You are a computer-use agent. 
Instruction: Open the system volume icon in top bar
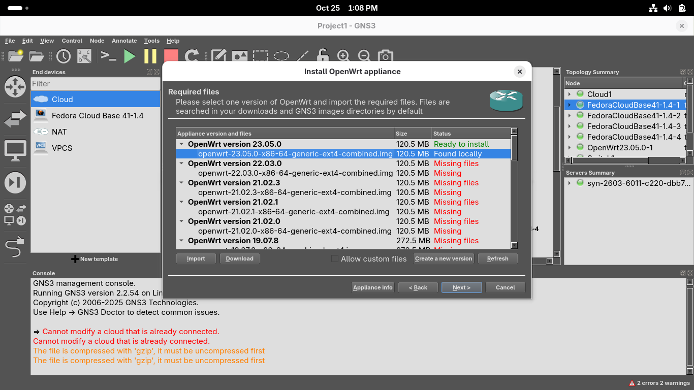point(667,8)
